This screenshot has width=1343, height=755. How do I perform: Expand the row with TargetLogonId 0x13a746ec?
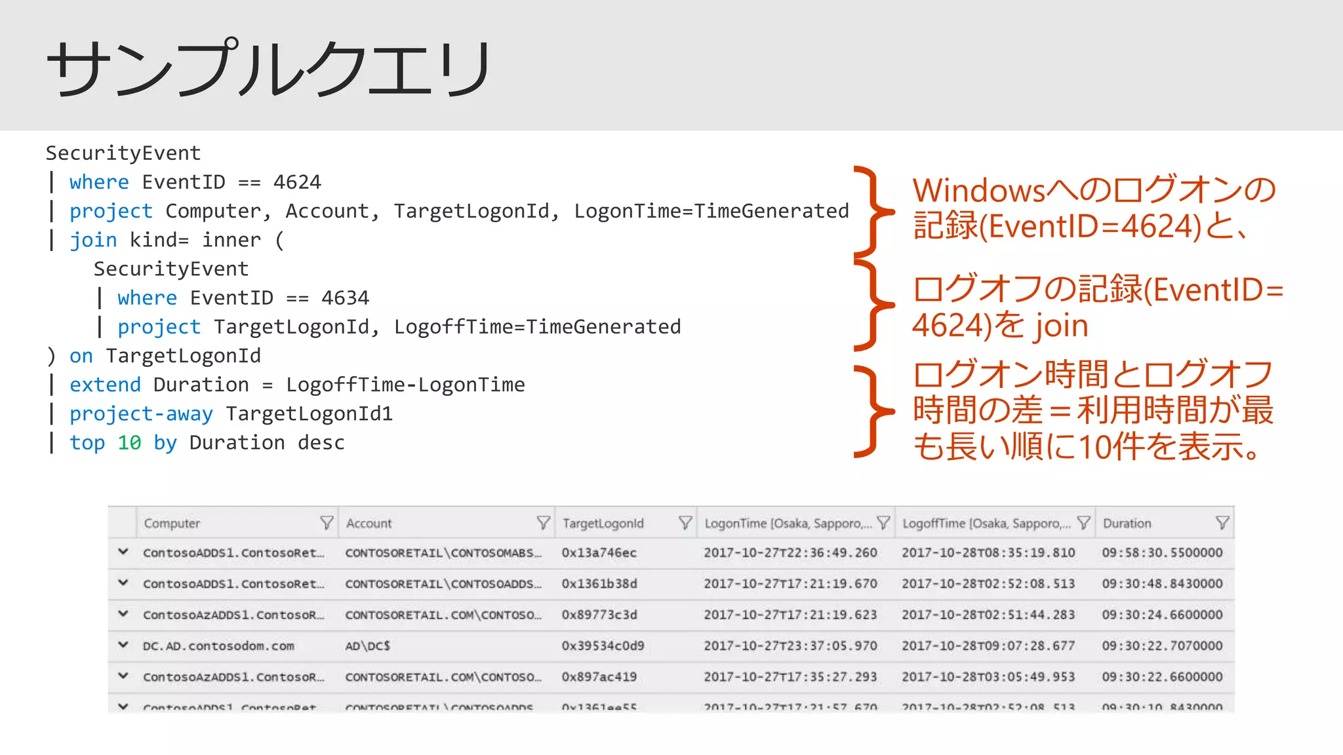tap(123, 552)
